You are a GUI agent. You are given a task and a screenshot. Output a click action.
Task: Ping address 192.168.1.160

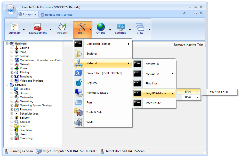[x=219, y=92]
